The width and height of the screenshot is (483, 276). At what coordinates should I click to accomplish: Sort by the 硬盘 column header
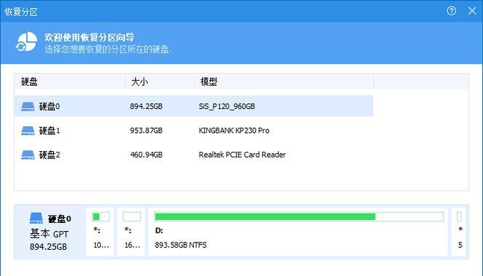tap(70, 82)
